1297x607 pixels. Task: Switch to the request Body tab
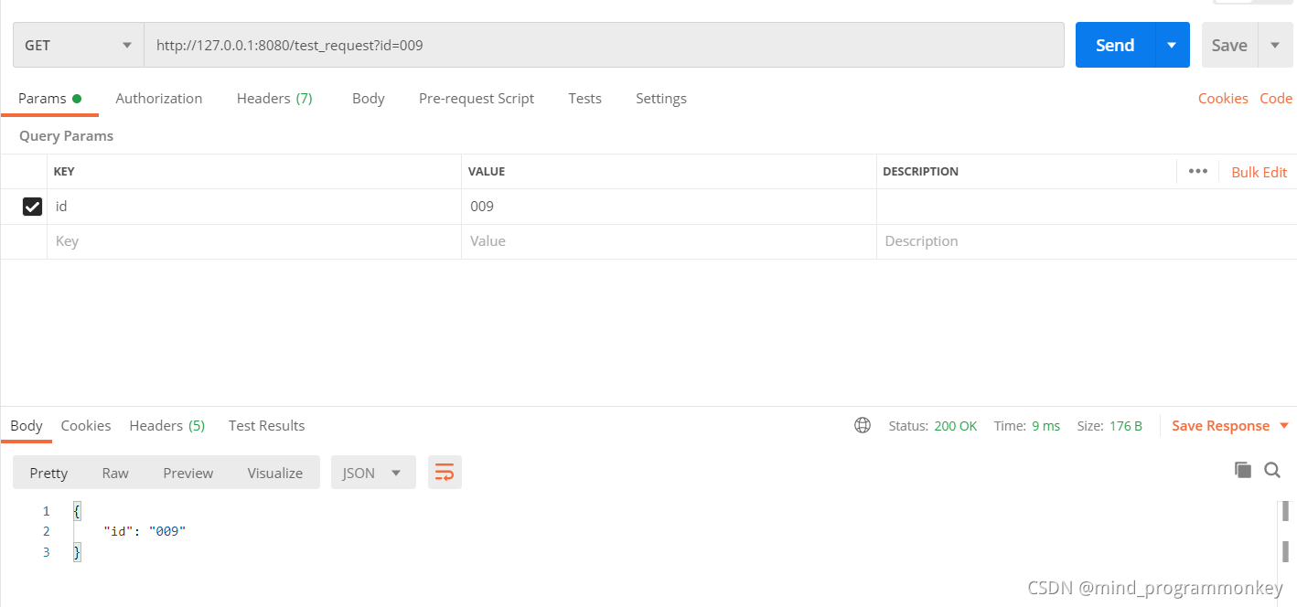pyautogui.click(x=368, y=99)
